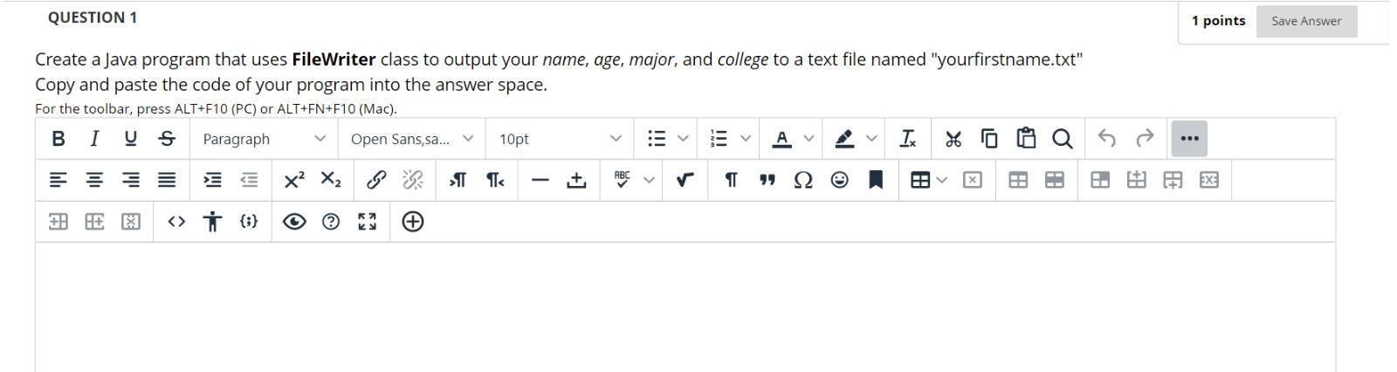This screenshot has width=1397, height=372.
Task: Open text color picker dropdown arrow
Action: [809, 139]
